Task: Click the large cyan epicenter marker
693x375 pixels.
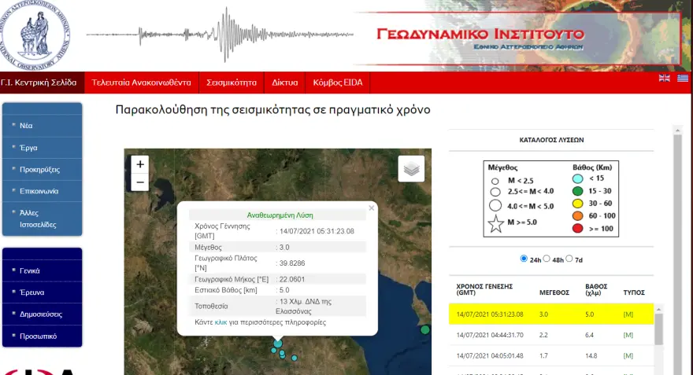Action: [277, 344]
